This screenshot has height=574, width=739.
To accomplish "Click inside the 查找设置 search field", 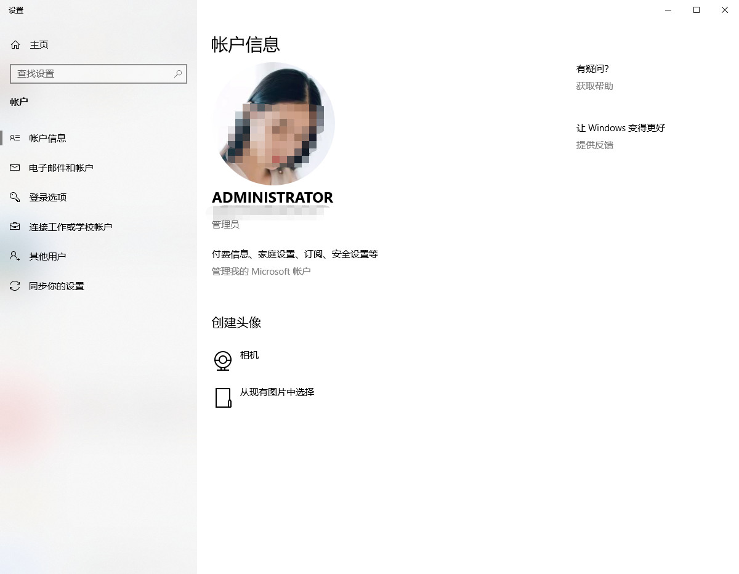I will pyautogui.click(x=92, y=73).
